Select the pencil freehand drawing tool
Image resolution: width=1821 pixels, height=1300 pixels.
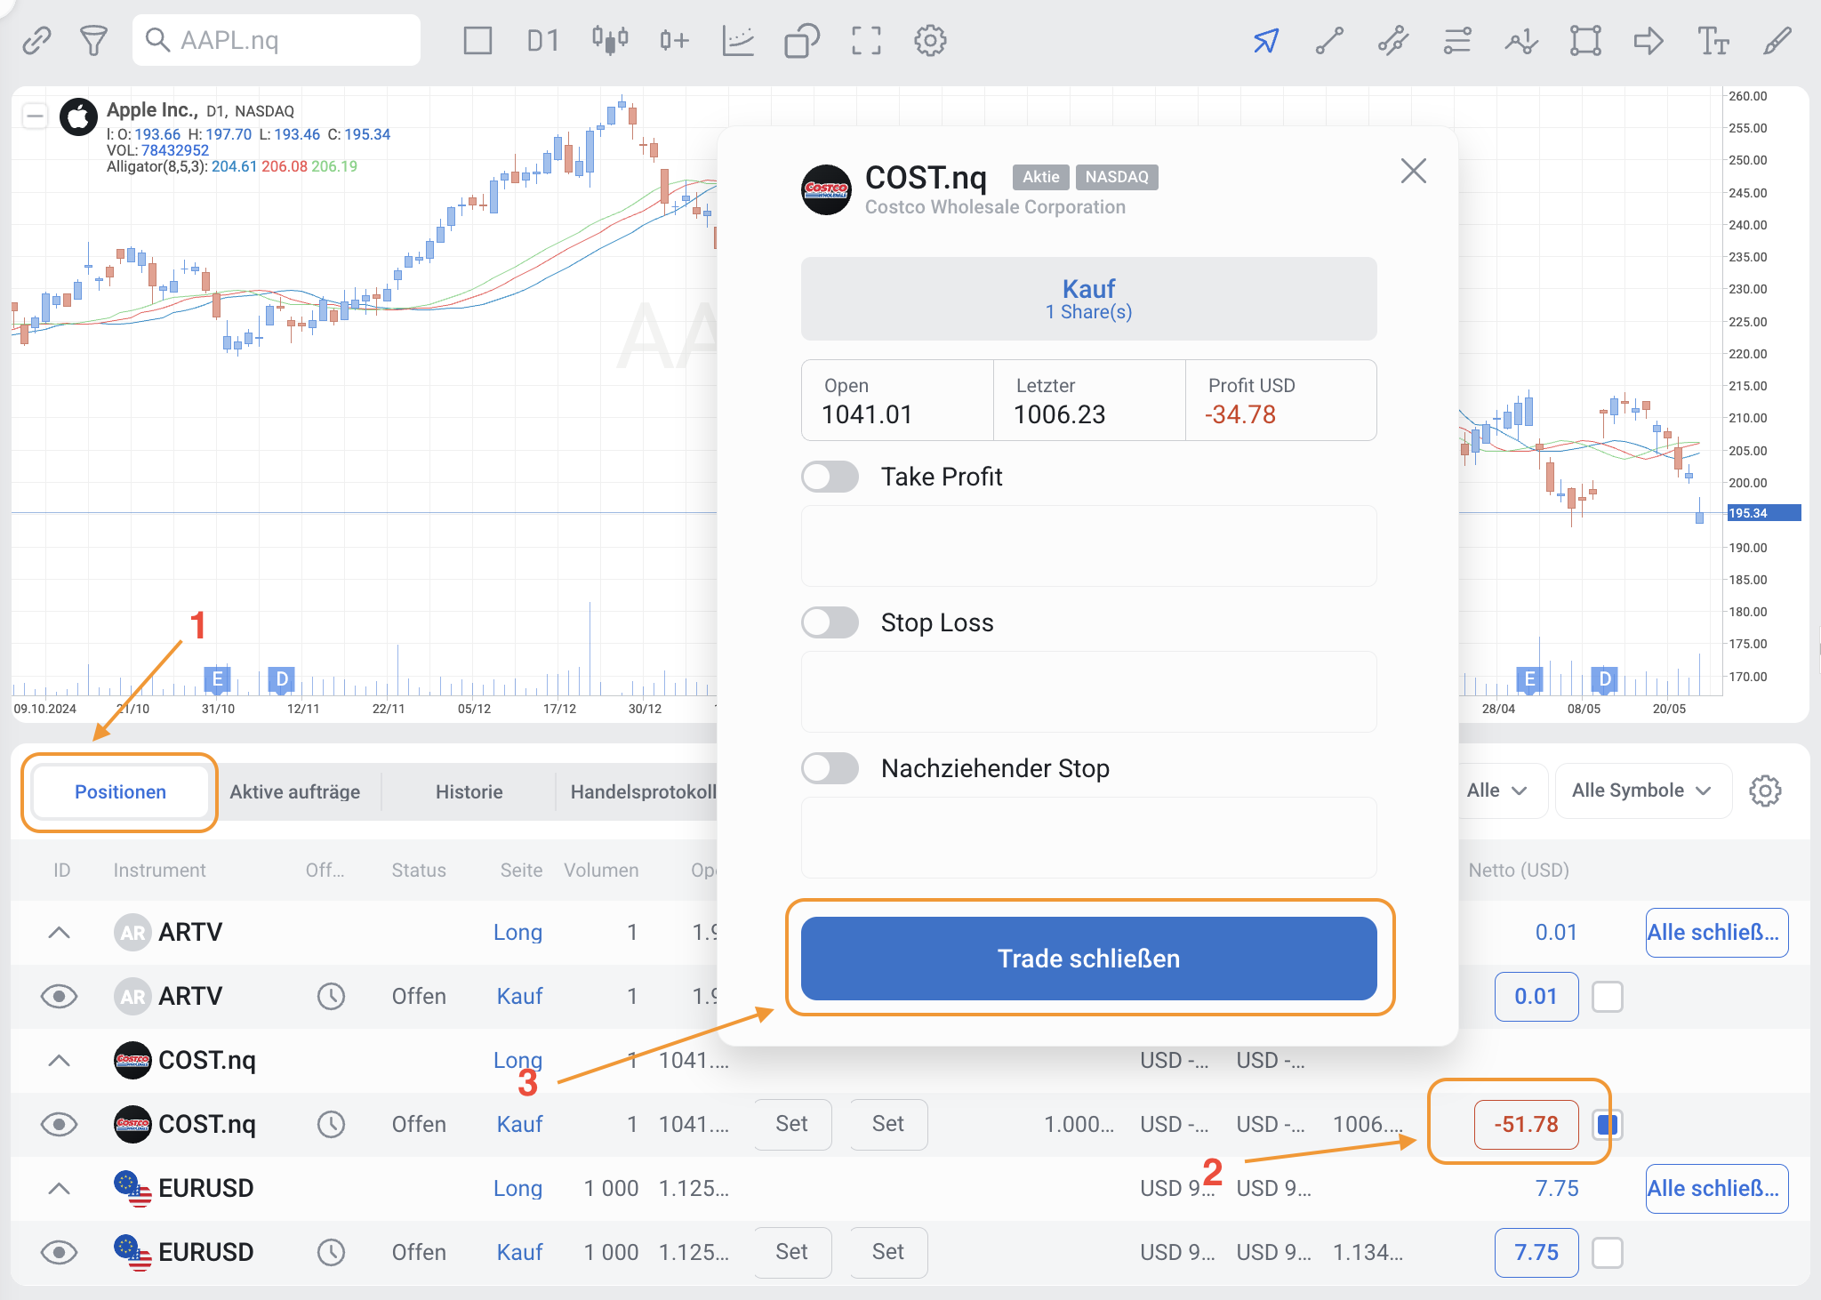click(1777, 41)
